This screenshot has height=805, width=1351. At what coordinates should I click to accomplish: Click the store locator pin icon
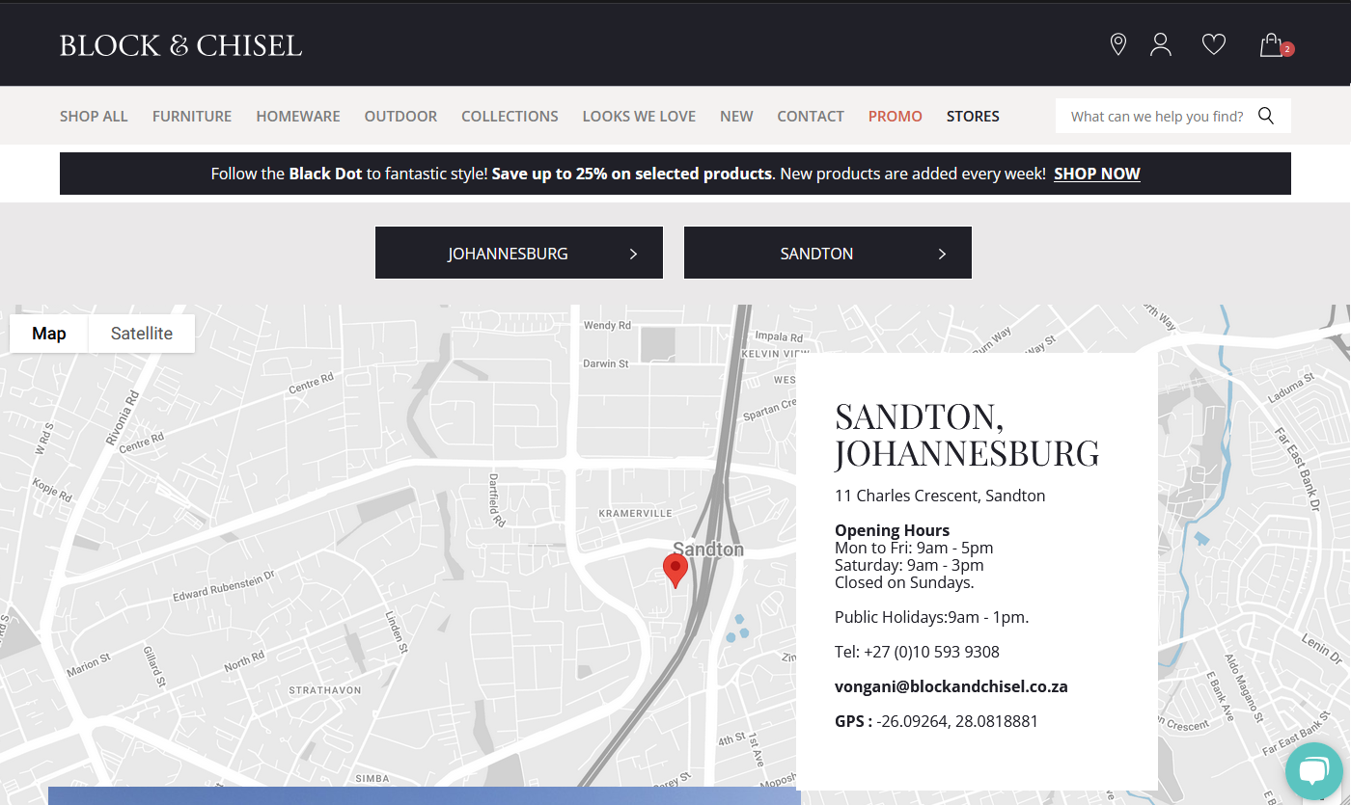1117,44
